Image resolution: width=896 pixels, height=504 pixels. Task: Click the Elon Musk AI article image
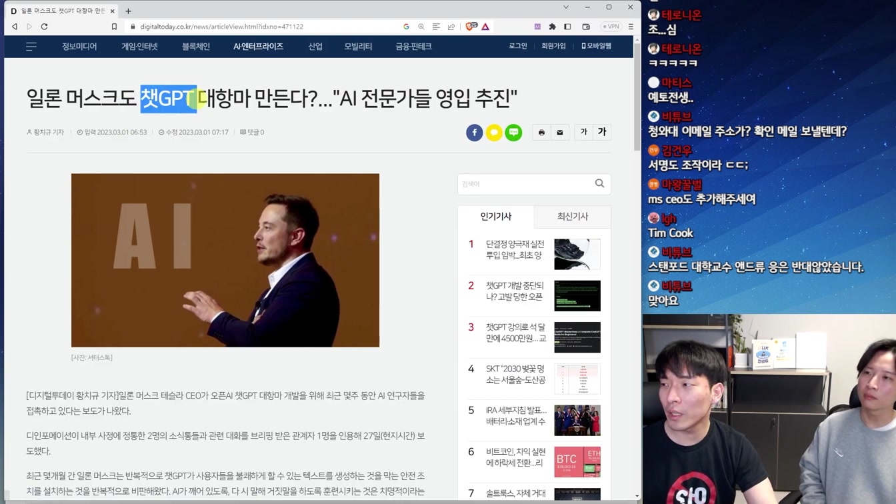[x=225, y=260]
